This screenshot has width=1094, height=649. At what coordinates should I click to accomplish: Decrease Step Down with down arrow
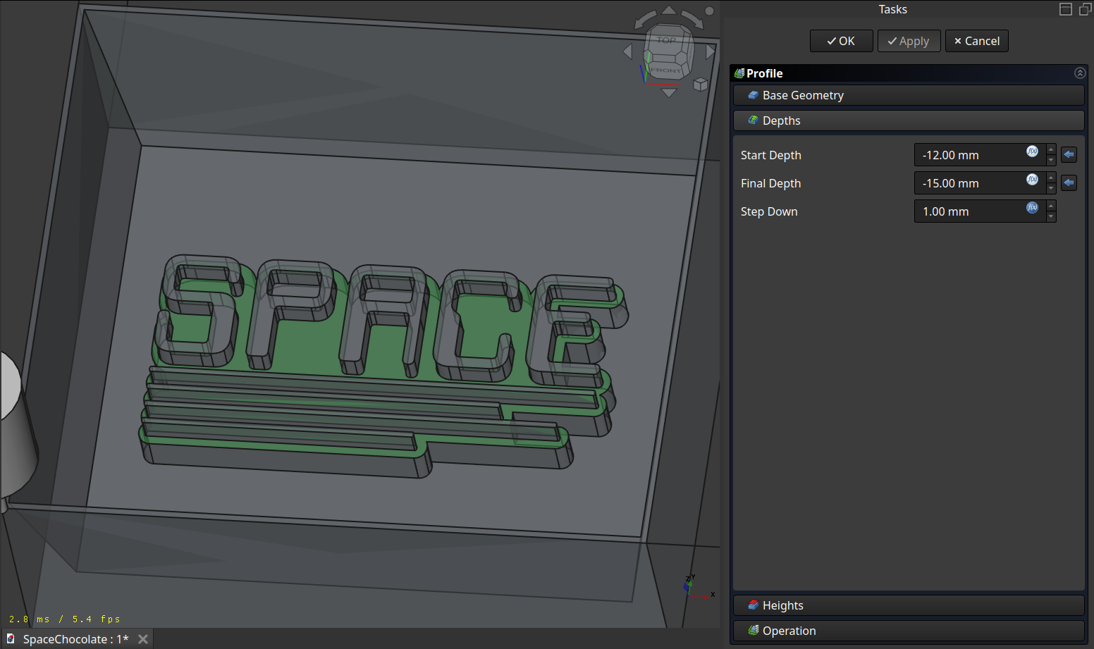pyautogui.click(x=1051, y=217)
